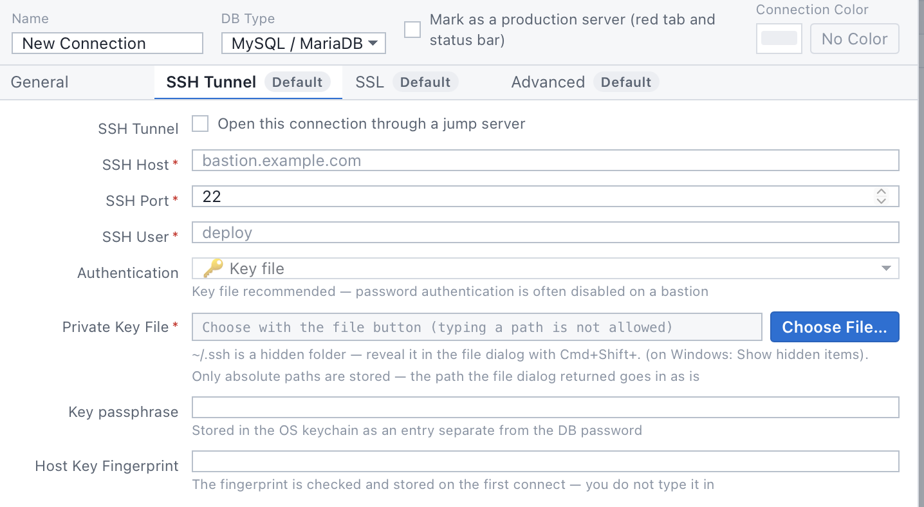Click the Private Key File path field
This screenshot has width=924, height=507.
477,327
